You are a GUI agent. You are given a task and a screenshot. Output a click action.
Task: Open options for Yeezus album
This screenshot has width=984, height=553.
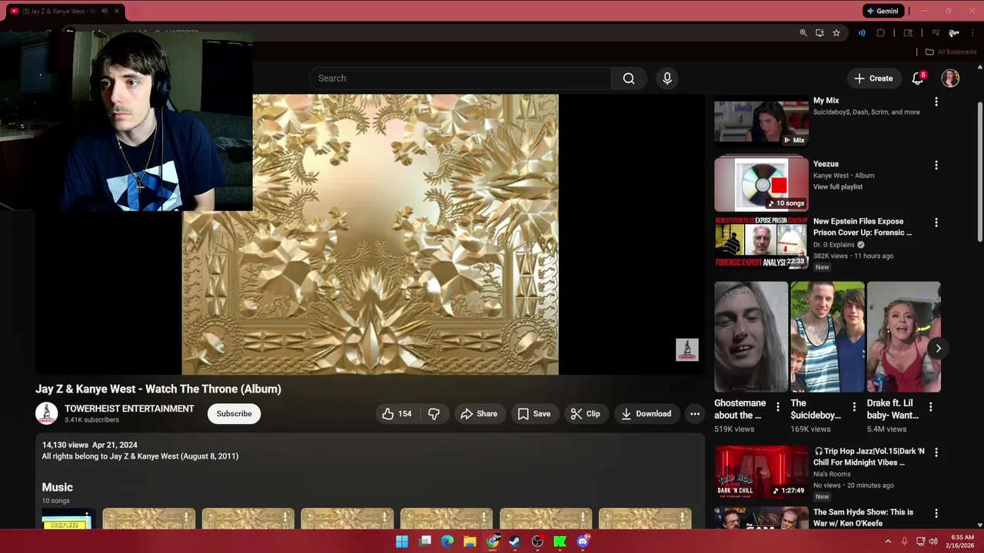(x=936, y=165)
